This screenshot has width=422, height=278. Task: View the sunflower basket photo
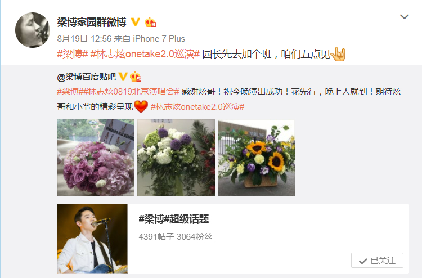tap(256, 158)
